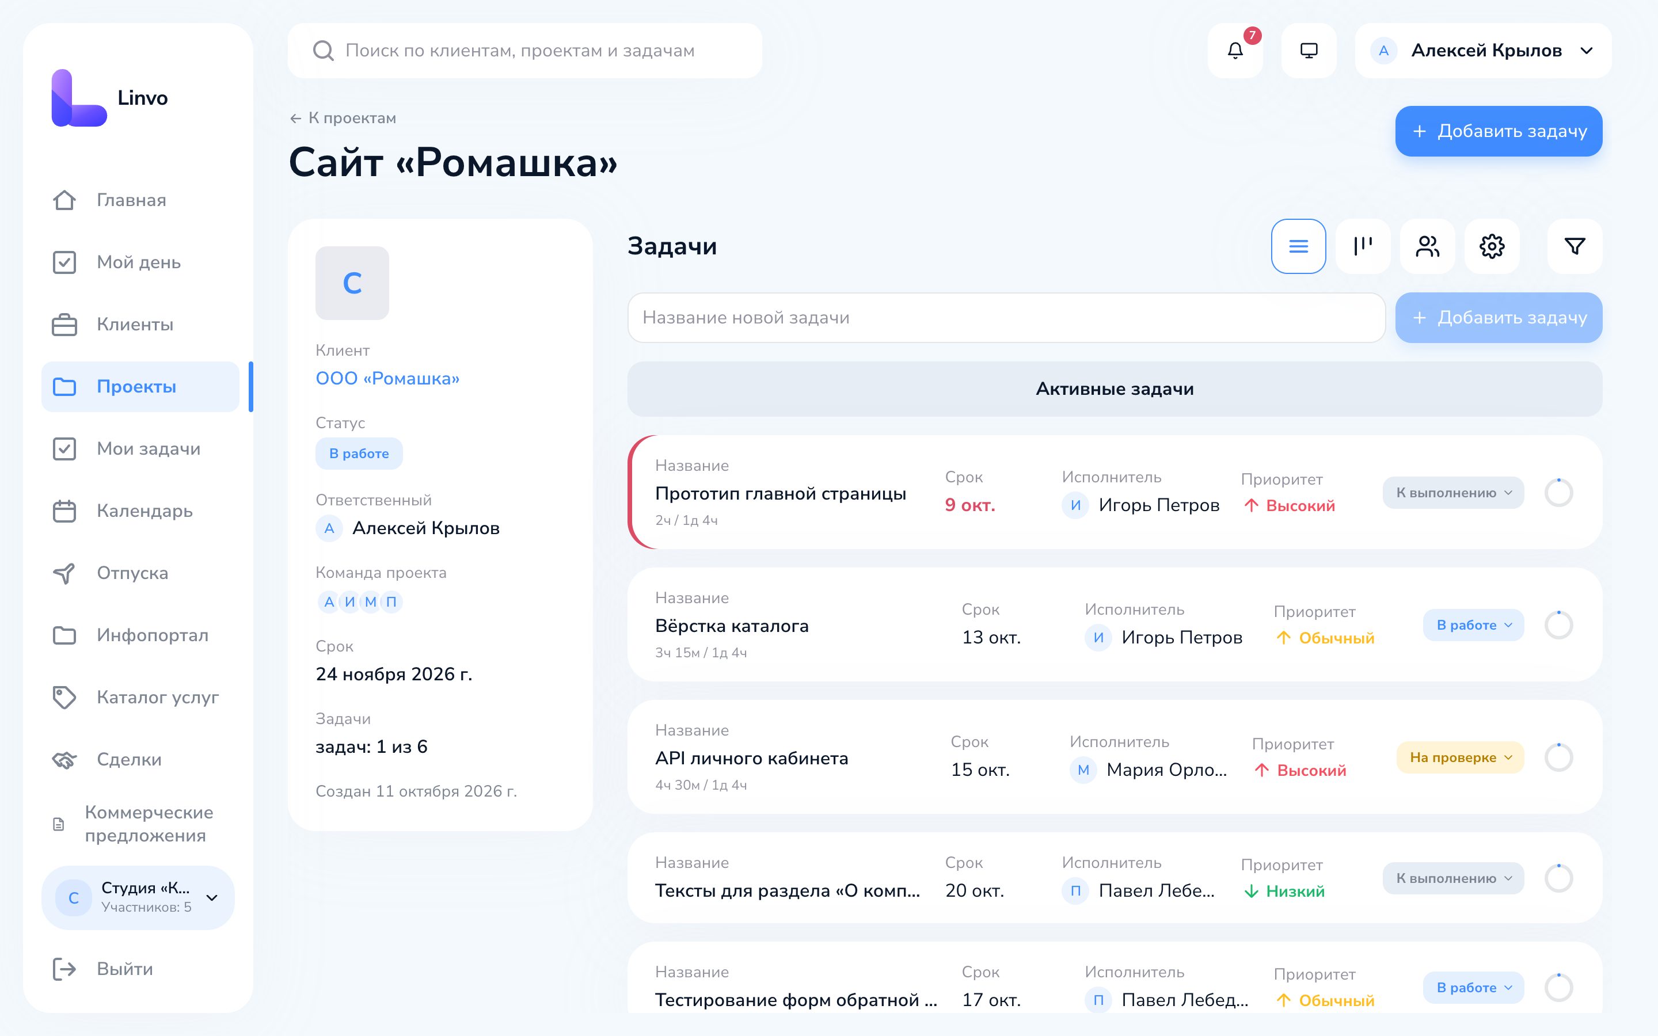The height and width of the screenshot is (1036, 1658).
Task: Mark Вёрстка каталога task as complete
Action: point(1558,625)
